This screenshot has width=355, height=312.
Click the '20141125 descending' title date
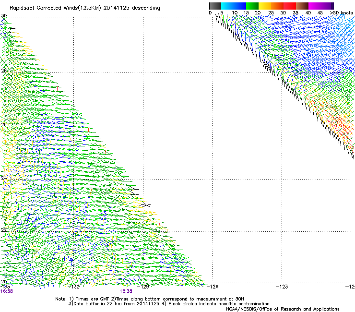tap(131, 8)
